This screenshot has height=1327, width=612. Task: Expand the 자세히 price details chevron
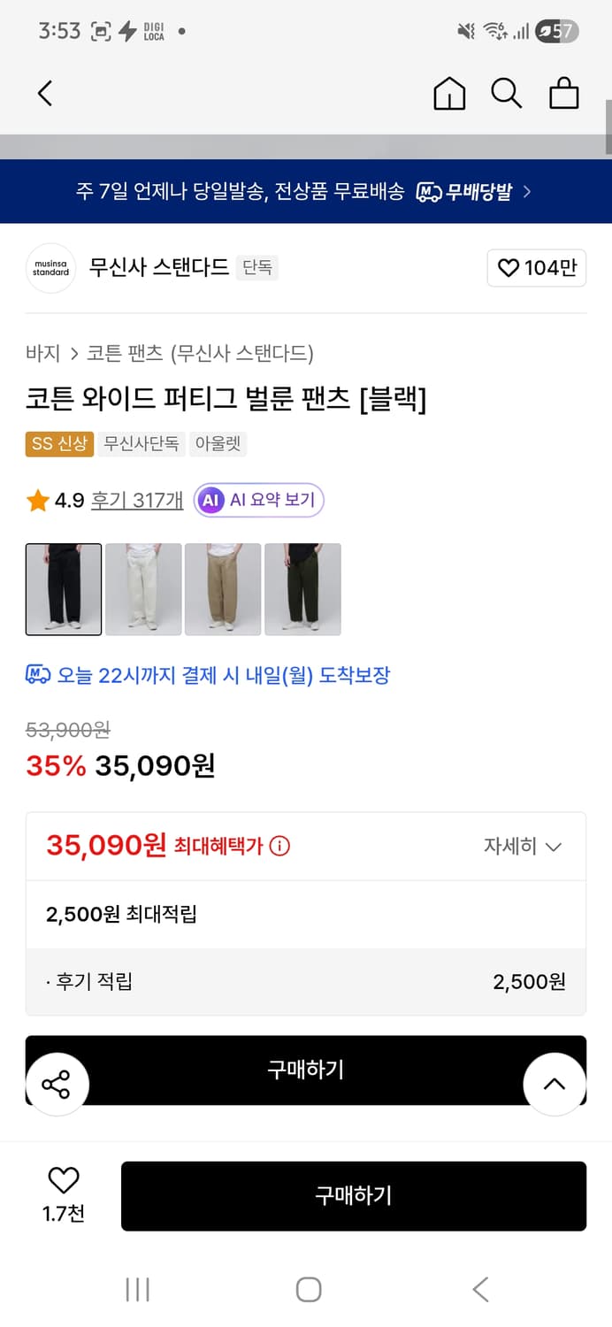pyautogui.click(x=524, y=846)
